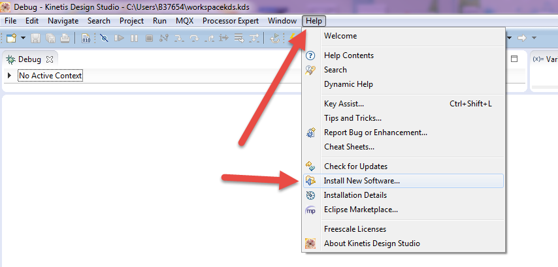Choose Check for Updates
This screenshot has height=267, width=558.
pyautogui.click(x=403, y=166)
